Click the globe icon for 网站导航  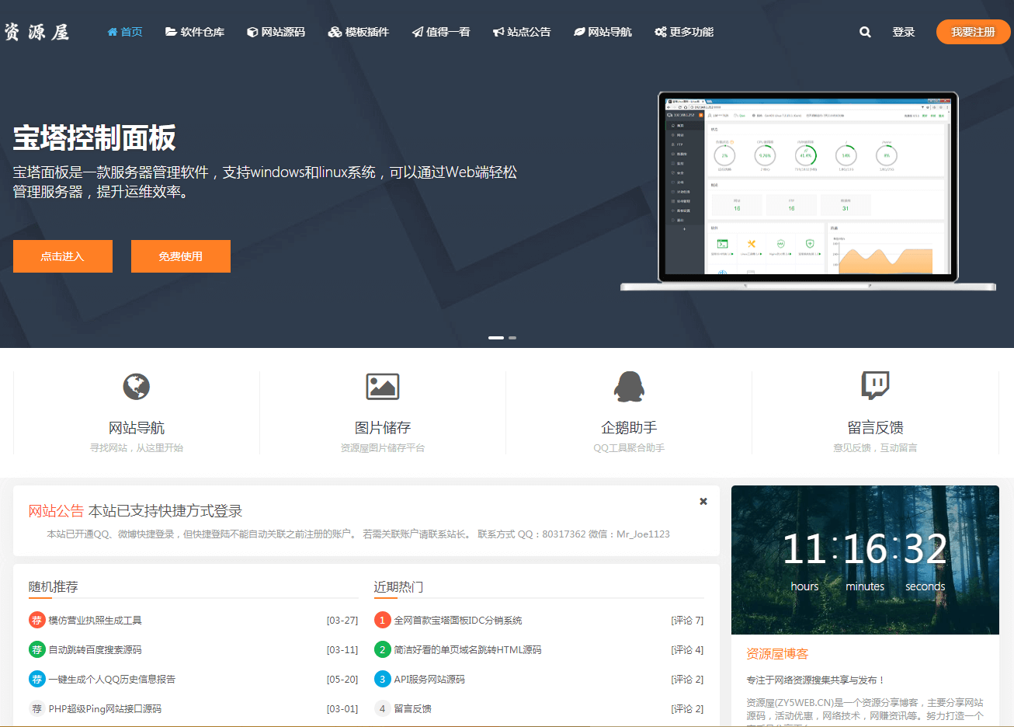pos(137,386)
